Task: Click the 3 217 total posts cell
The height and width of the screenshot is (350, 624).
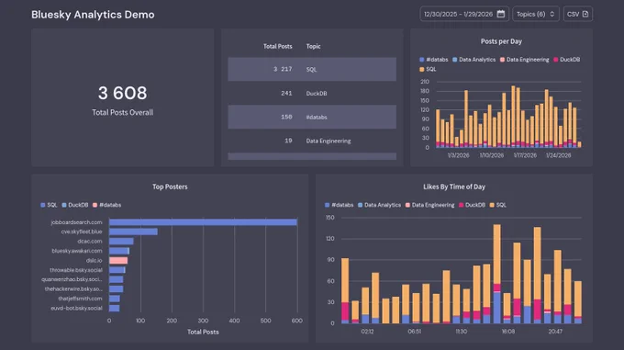Action: click(x=283, y=69)
